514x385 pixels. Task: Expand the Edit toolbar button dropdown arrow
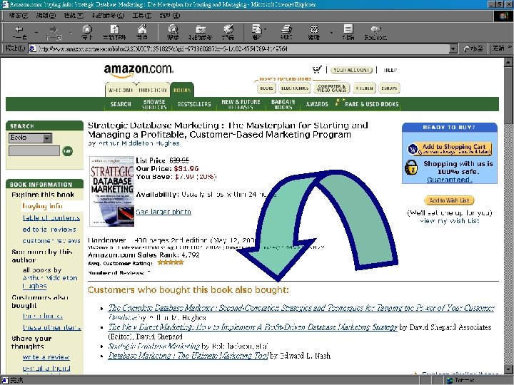[x=331, y=32]
